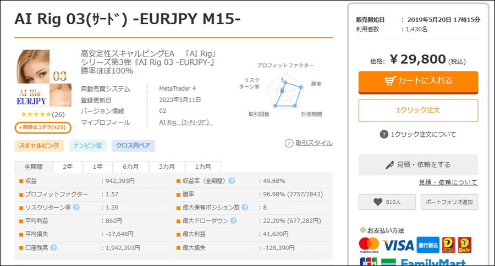495x266 pixels.
Task: Open help icon beside 最大保有ポジション数
Action: click(x=245, y=207)
